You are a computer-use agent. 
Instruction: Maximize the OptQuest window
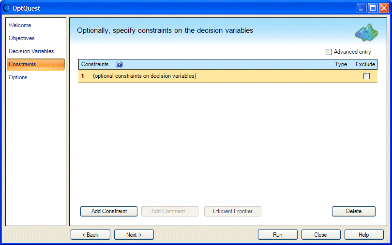(373, 8)
